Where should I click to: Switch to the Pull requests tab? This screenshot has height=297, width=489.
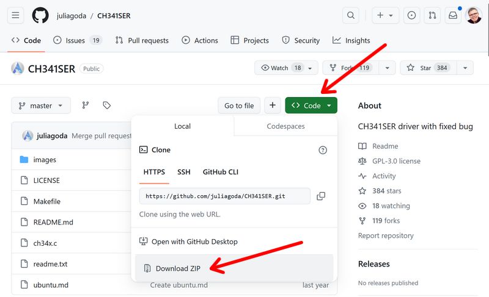(142, 40)
